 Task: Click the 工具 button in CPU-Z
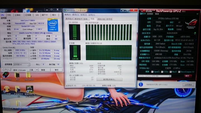click(x=31, y=70)
